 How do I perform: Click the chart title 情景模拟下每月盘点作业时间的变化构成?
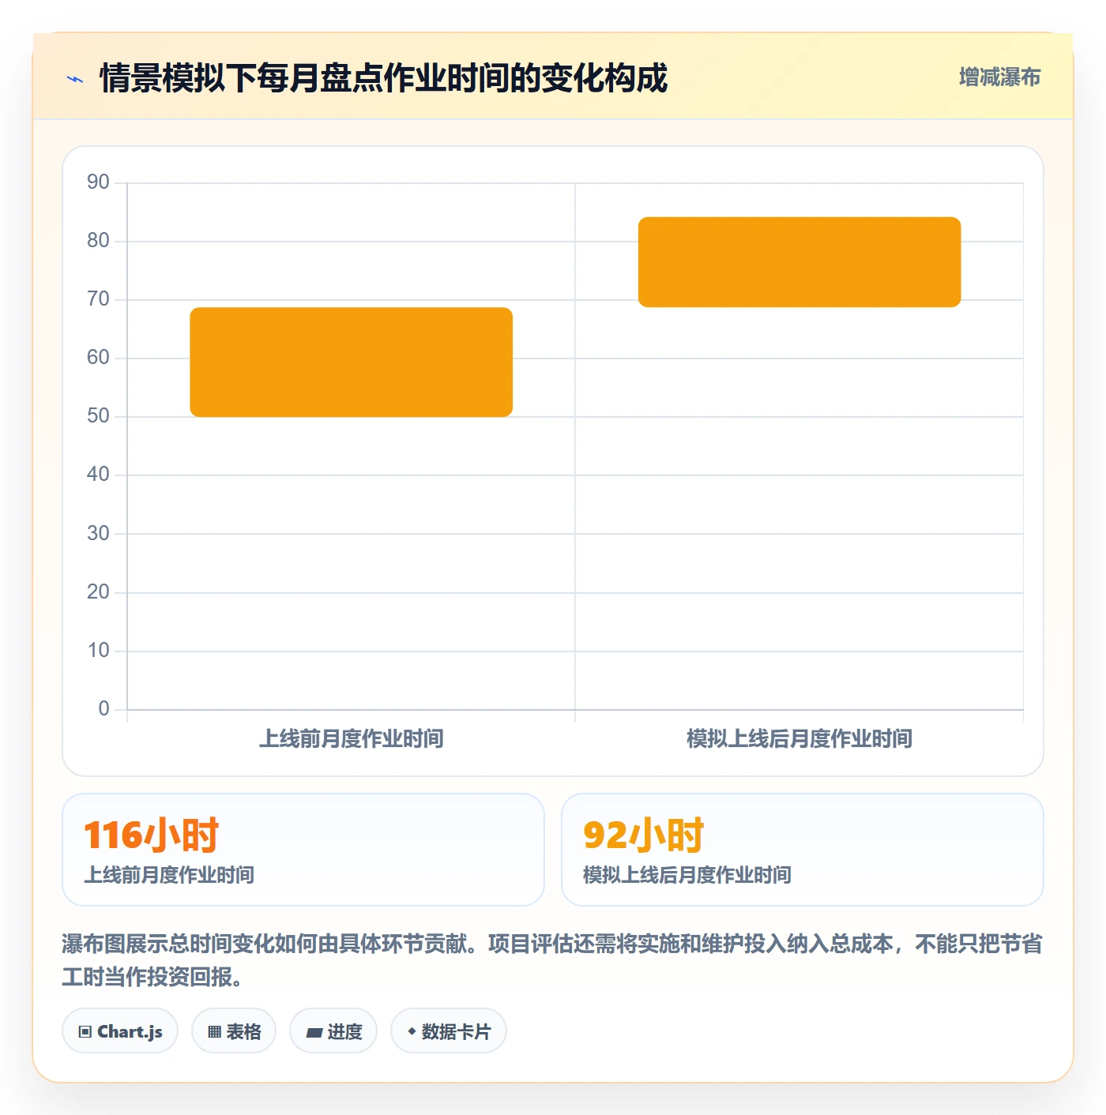click(383, 78)
